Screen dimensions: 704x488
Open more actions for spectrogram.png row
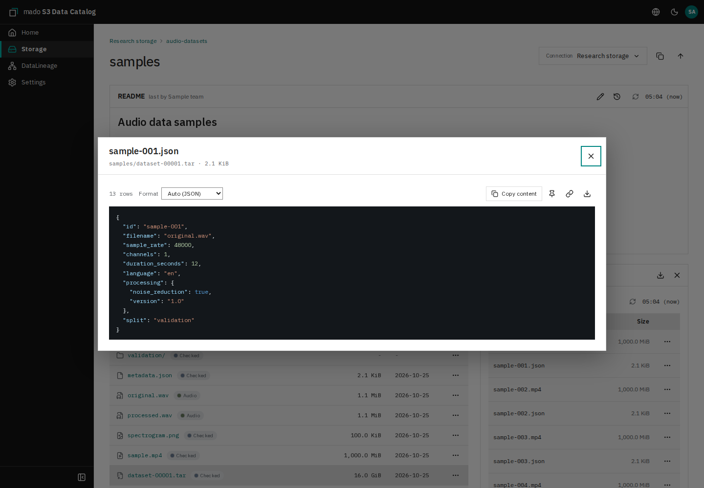(x=456, y=436)
